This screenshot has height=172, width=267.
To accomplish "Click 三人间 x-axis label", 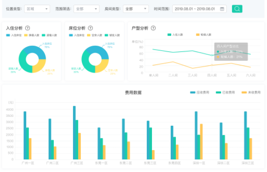I will tap(193, 75).
